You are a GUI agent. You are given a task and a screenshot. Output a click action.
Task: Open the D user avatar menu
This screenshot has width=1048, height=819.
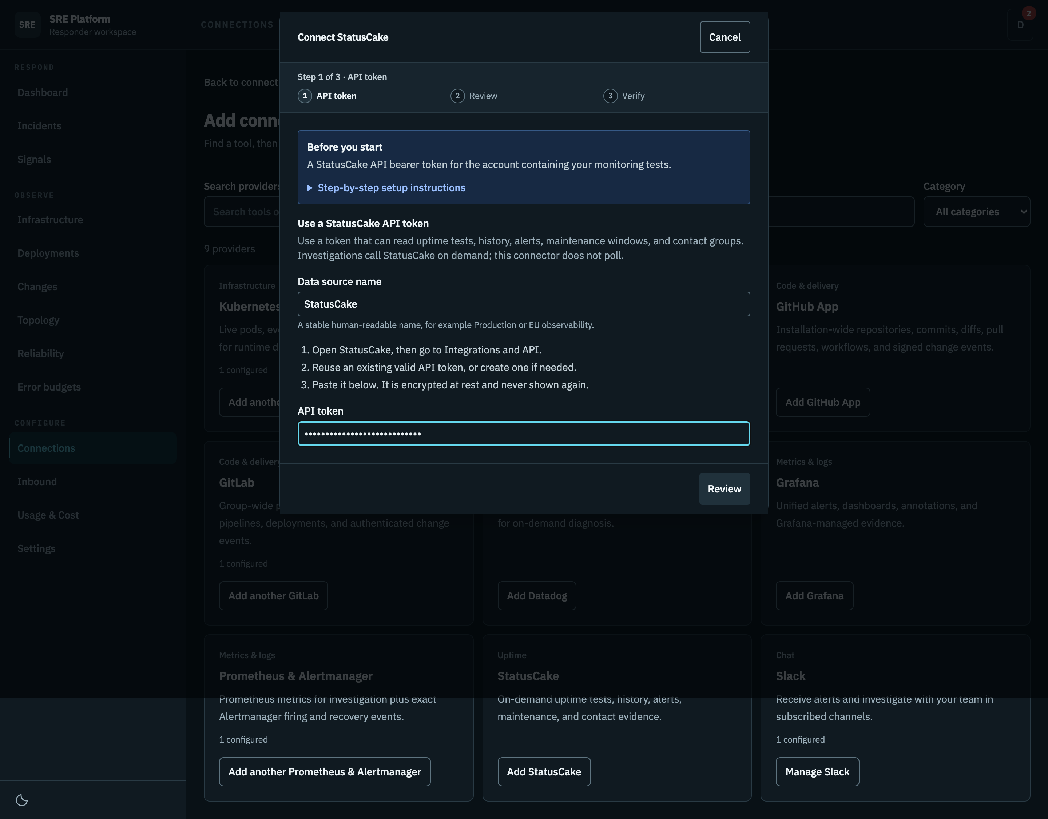pos(1020,25)
